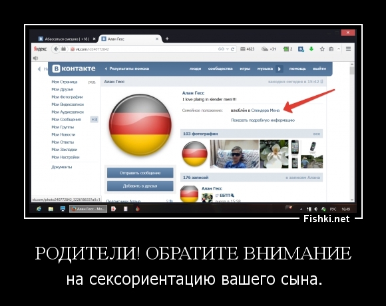The width and height of the screenshot is (386, 306).
Task: Open downloads via the green arrow icon
Action: pos(311,49)
